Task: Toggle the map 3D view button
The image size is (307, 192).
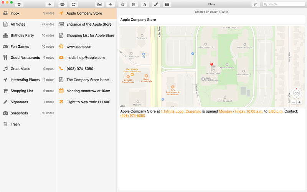Action: pyautogui.click(x=296, y=93)
